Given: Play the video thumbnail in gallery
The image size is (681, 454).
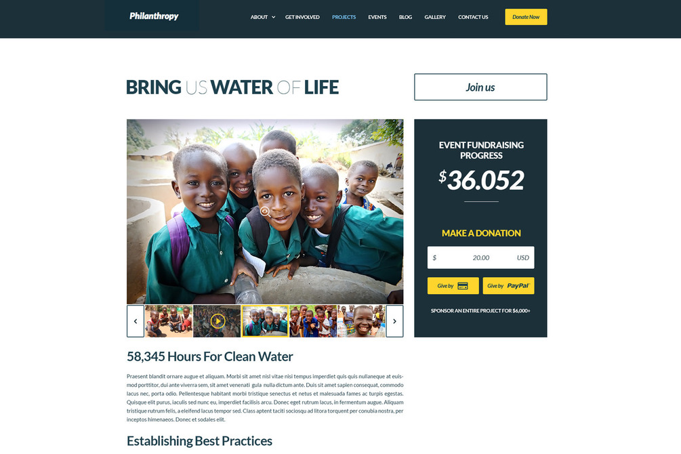Looking at the screenshot, I should [217, 321].
